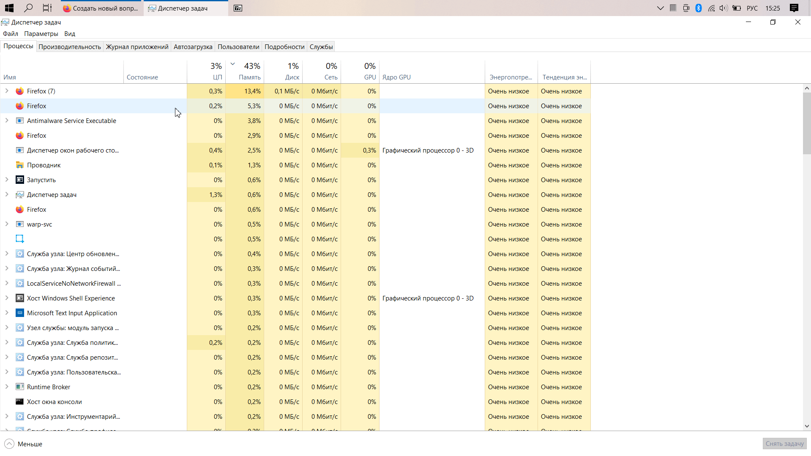Open Task View on taskbar
This screenshot has width=811, height=456.
(x=47, y=8)
